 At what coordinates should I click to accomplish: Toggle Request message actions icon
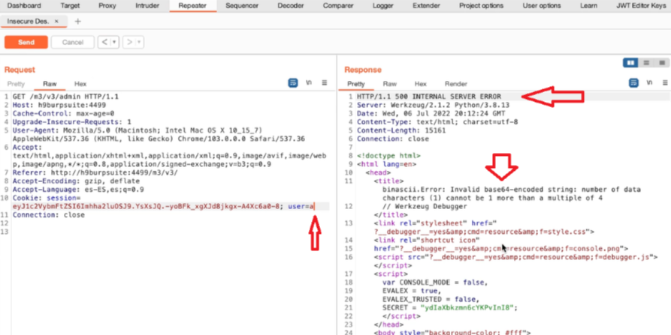(293, 82)
